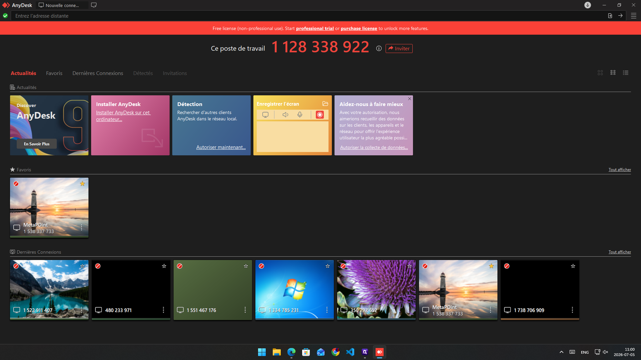Open the Dernières Connexions tab

[x=98, y=73]
